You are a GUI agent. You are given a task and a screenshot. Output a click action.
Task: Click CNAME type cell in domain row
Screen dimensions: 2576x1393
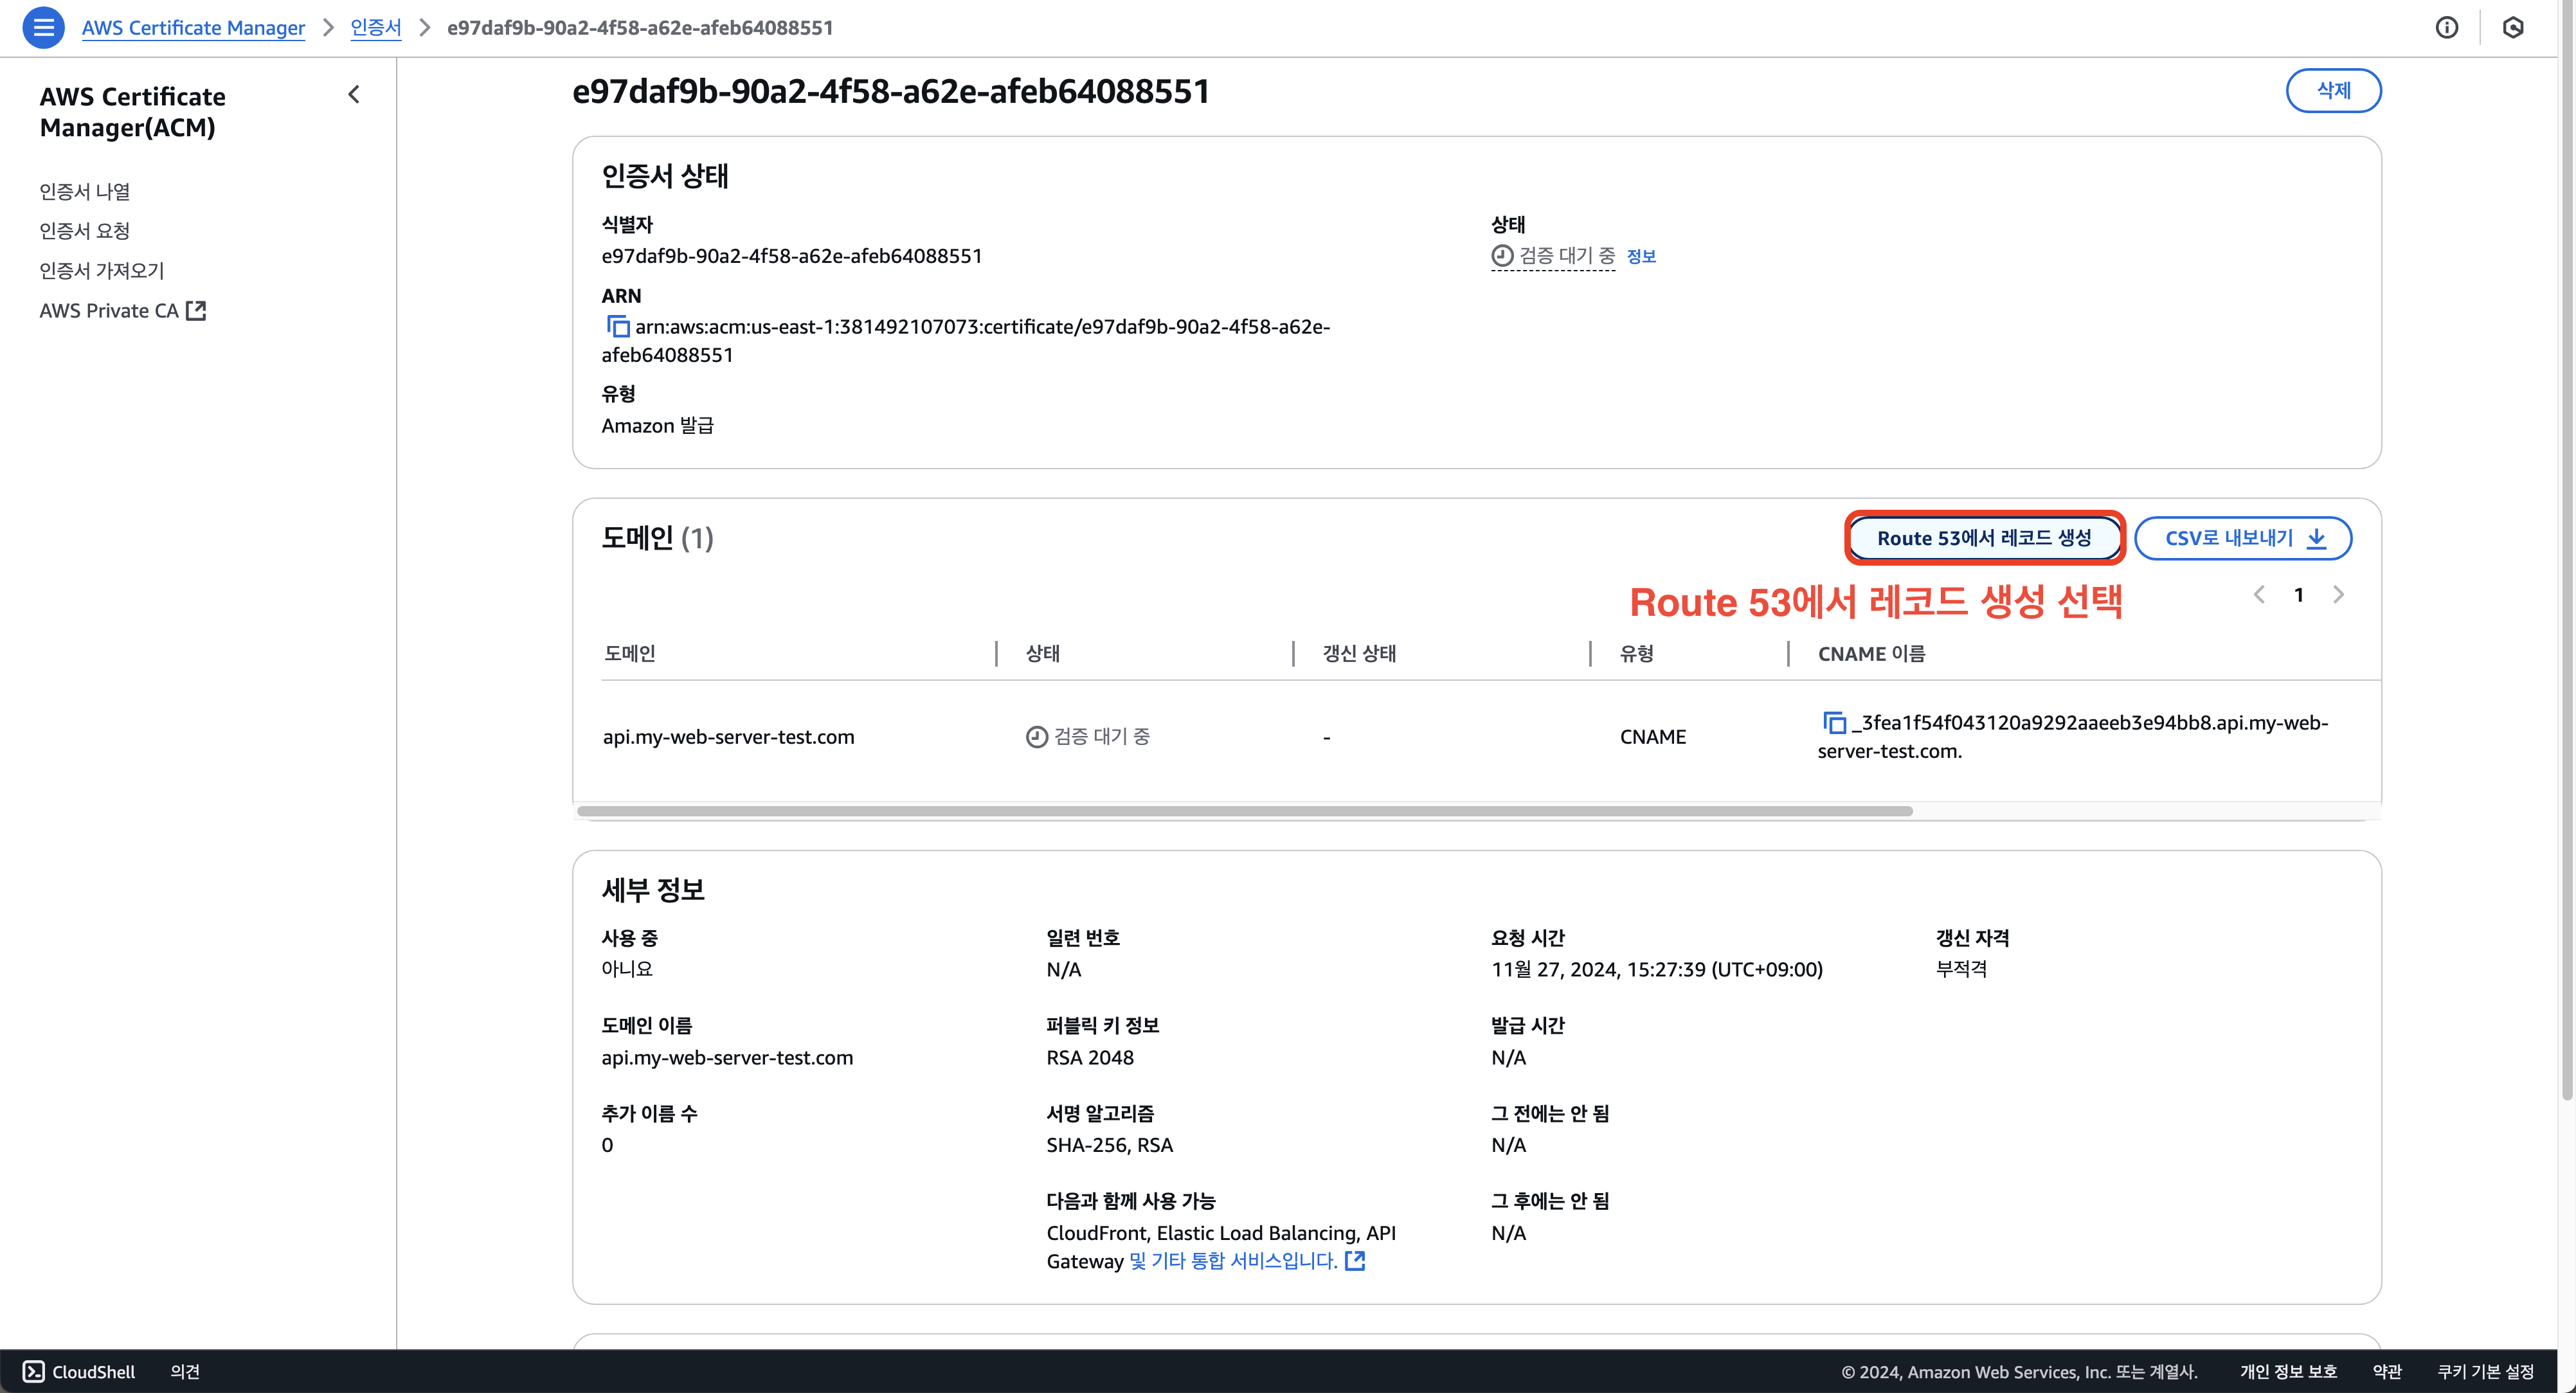1653,737
